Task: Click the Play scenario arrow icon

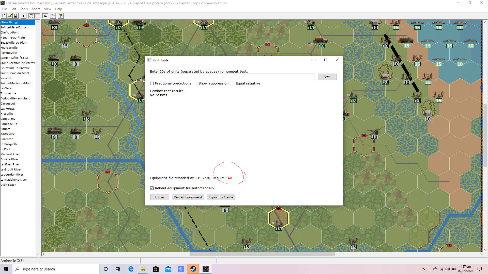Action: tap(23, 16)
